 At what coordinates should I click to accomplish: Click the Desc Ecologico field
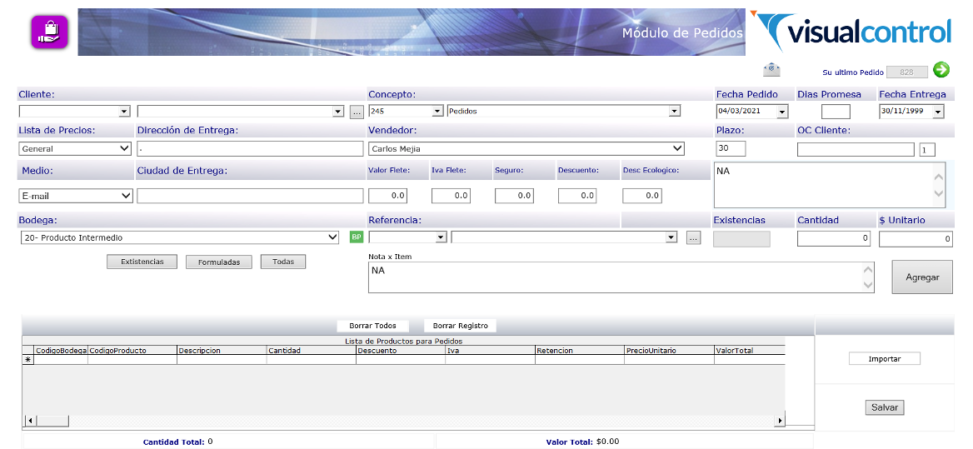pyautogui.click(x=642, y=196)
